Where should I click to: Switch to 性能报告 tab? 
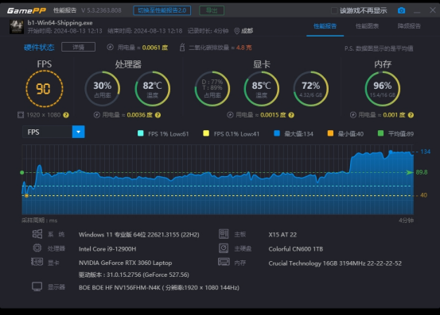325,26
